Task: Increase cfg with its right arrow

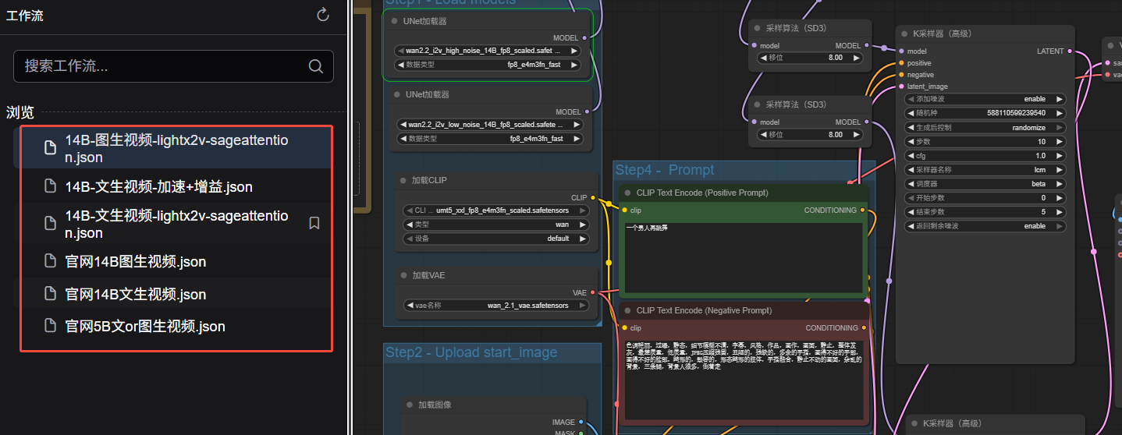Action: point(1059,156)
